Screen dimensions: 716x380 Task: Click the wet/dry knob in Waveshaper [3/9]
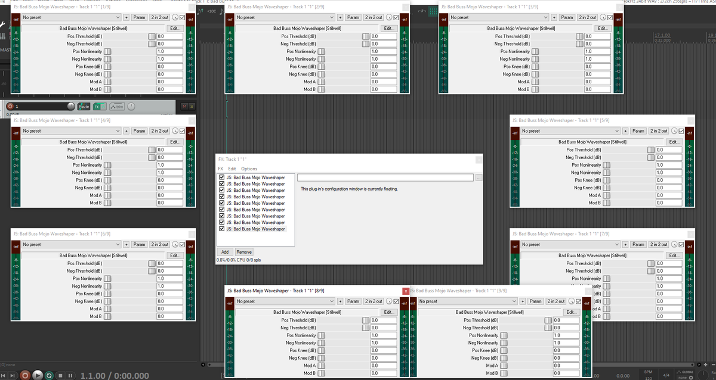(x=603, y=17)
